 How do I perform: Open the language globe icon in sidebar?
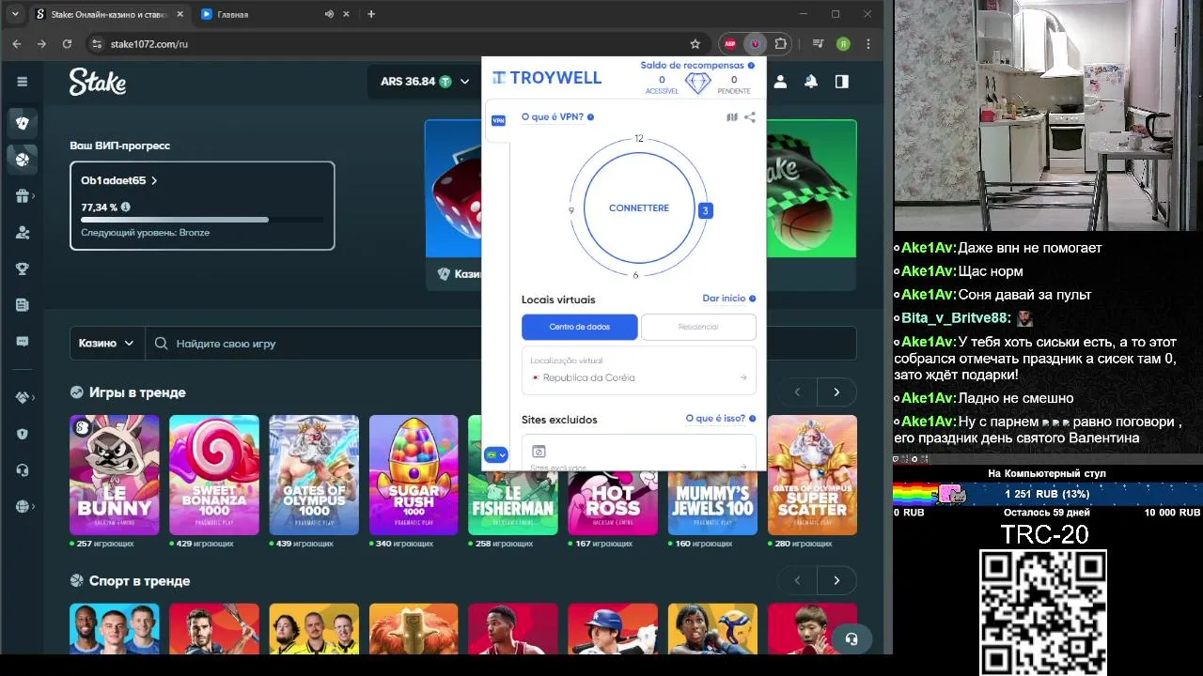23,507
